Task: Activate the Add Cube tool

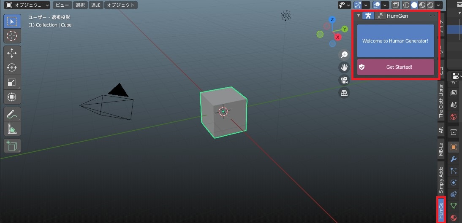Action: (12, 145)
